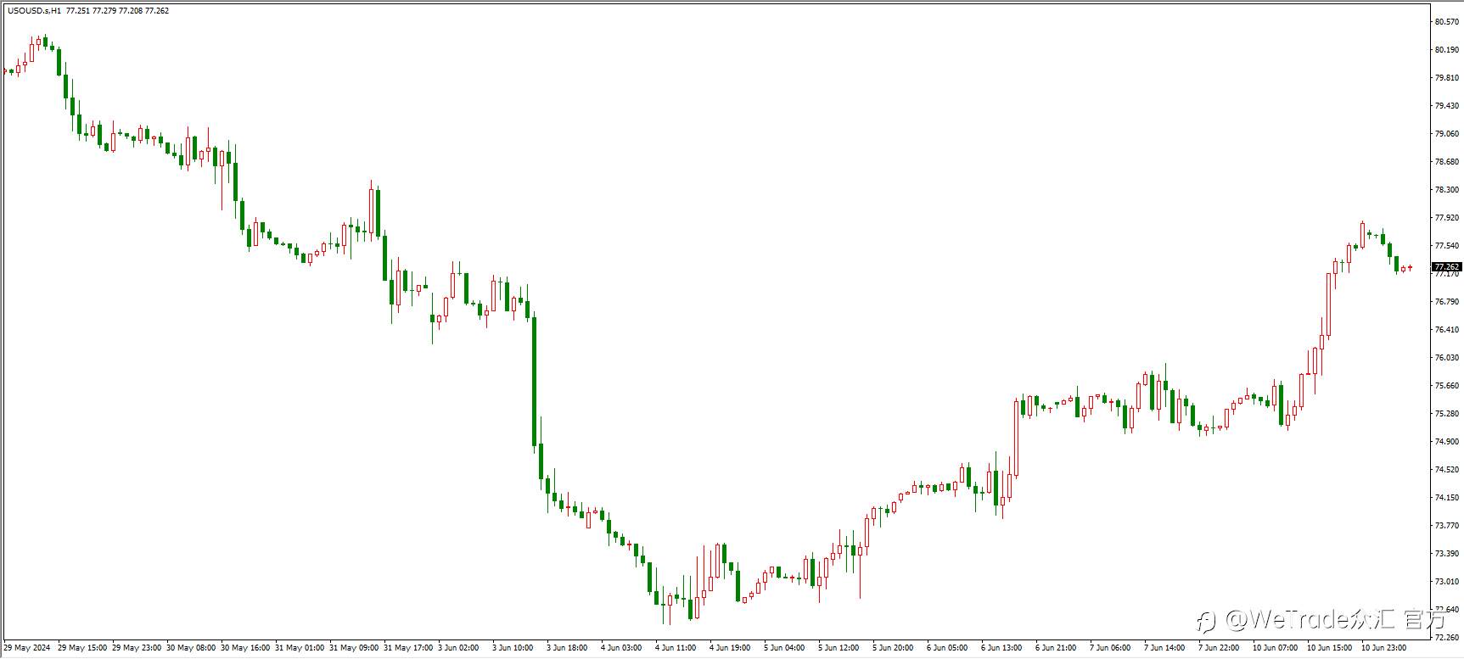Click the 74.150 price axis label
1464x659 pixels.
pos(1446,498)
